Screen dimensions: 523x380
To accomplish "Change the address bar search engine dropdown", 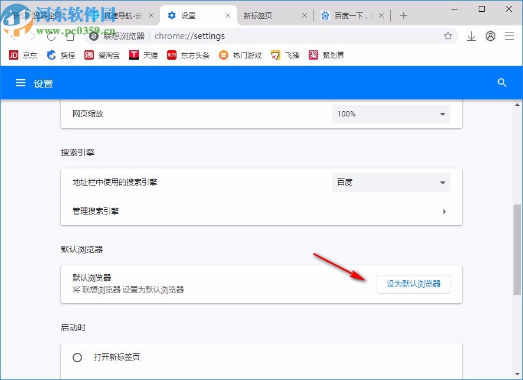I will (x=391, y=182).
